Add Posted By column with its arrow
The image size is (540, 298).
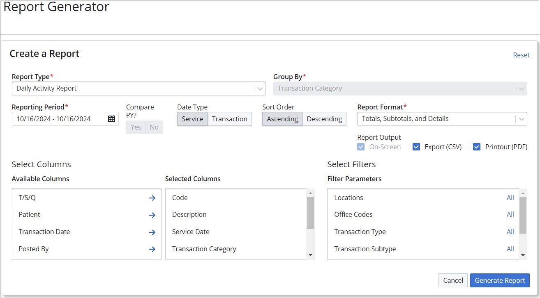(152, 249)
